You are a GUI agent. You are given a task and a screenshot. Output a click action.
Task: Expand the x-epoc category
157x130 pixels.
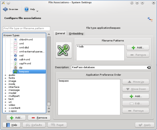(x=5, y=111)
